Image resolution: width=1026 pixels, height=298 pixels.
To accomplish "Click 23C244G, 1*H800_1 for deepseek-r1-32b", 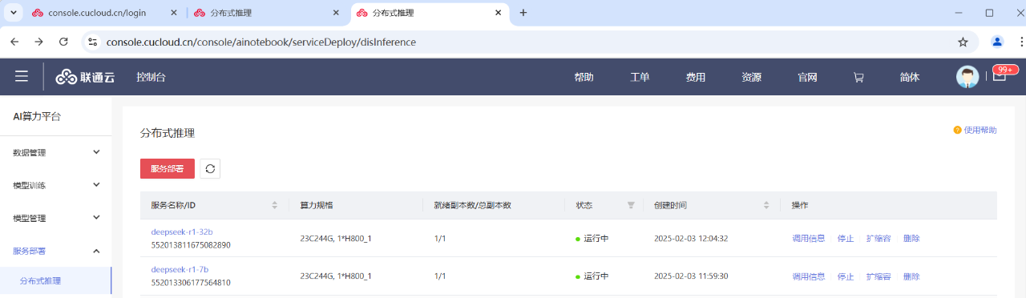I will pos(336,238).
